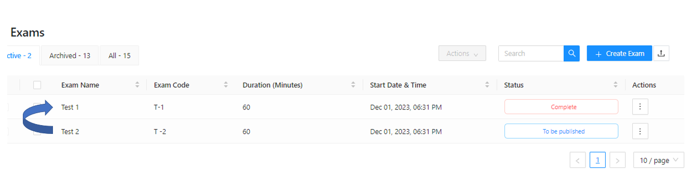The width and height of the screenshot is (694, 191).
Task: Focus the Search input field
Action: click(531, 53)
